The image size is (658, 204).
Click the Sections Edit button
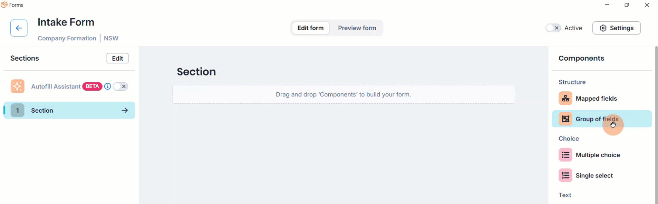pos(117,58)
